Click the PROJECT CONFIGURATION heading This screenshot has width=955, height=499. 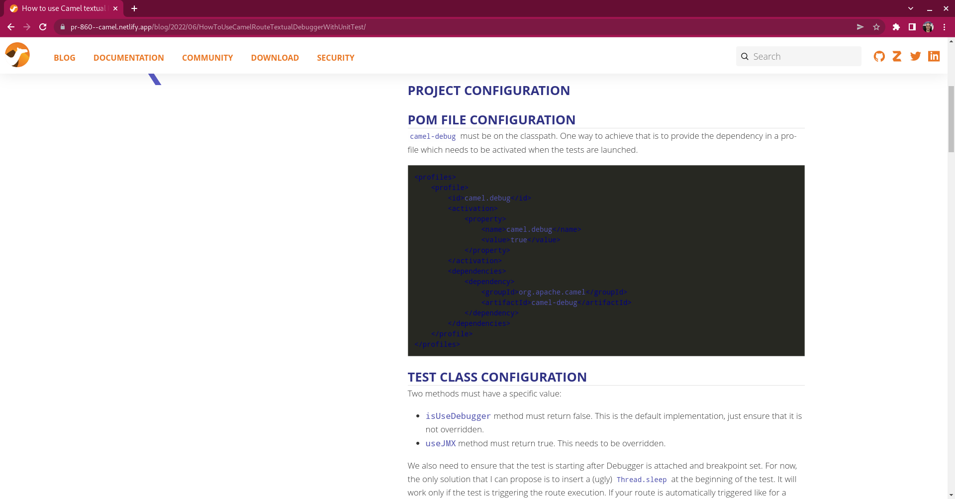(x=489, y=91)
